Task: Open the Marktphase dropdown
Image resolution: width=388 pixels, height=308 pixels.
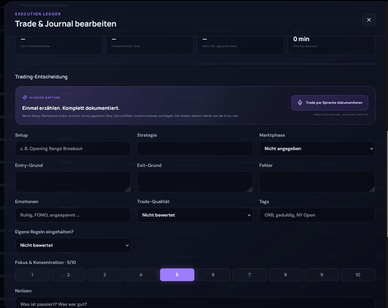Action: 317,149
